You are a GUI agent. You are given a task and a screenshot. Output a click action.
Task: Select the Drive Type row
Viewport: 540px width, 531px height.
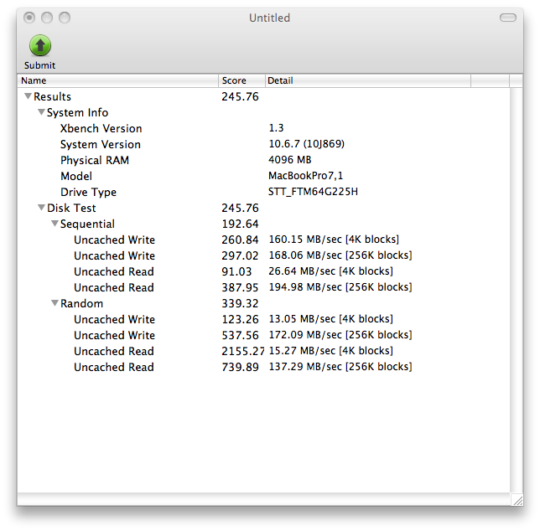(x=263, y=192)
